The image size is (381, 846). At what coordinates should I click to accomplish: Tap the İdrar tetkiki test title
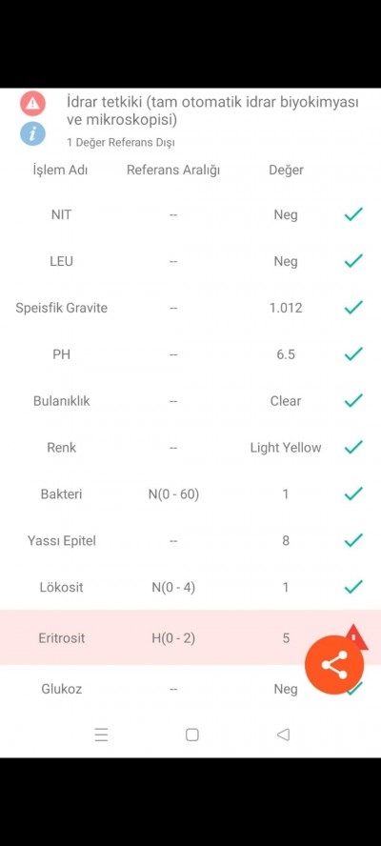212,111
